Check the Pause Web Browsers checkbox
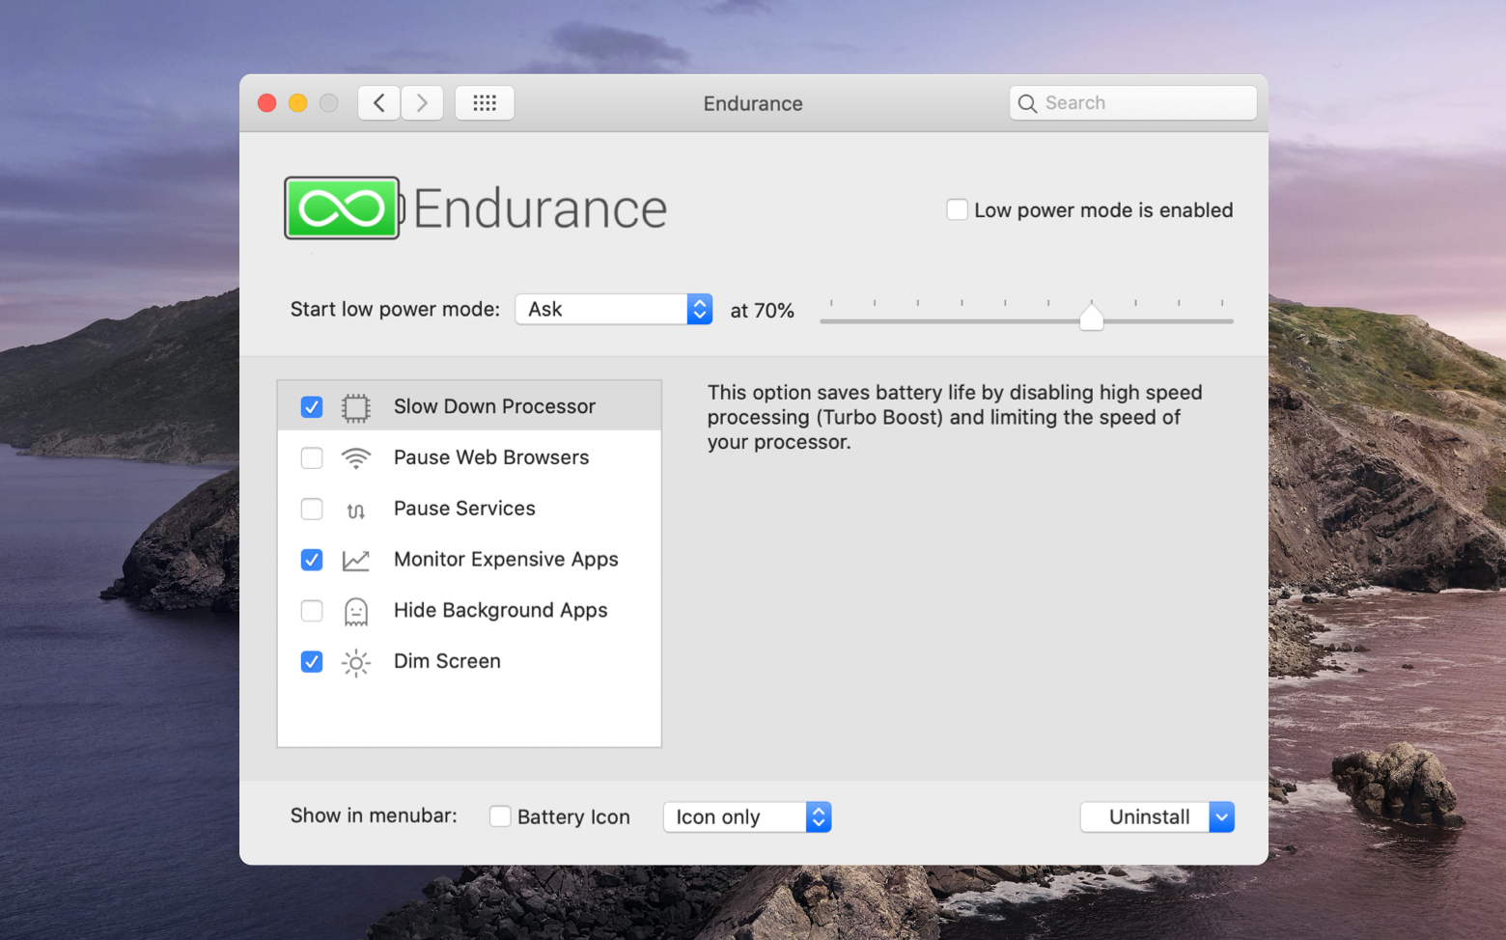Screen dimensions: 1506x940 pyautogui.click(x=311, y=457)
